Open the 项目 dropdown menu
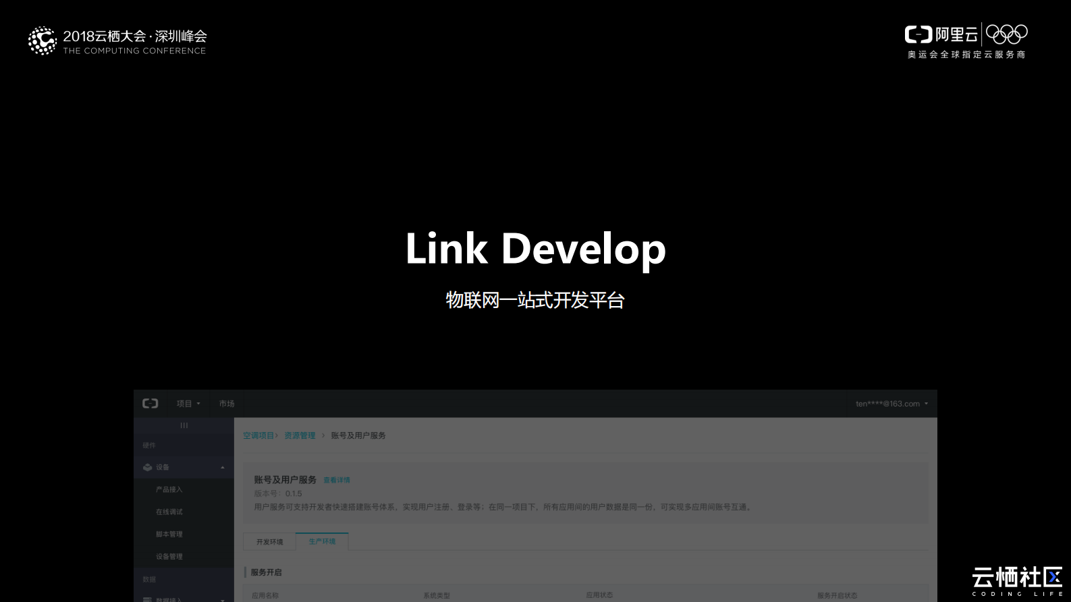Viewport: 1071px width, 602px height. (188, 404)
